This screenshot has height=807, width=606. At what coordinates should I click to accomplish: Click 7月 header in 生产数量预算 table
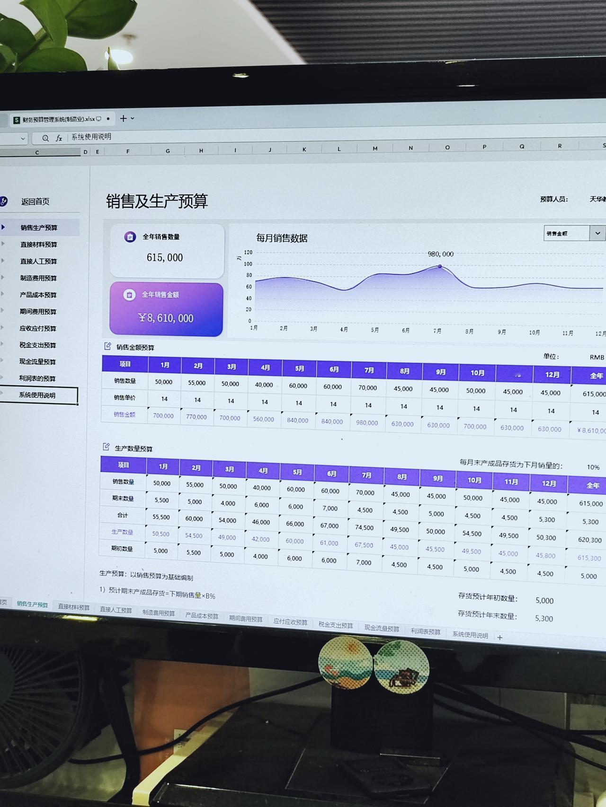coord(366,475)
